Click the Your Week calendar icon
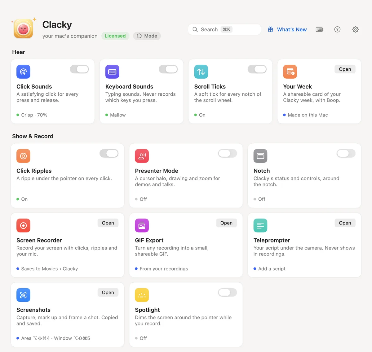This screenshot has width=372, height=352. coord(290,72)
